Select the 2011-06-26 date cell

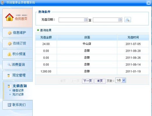click(133, 58)
